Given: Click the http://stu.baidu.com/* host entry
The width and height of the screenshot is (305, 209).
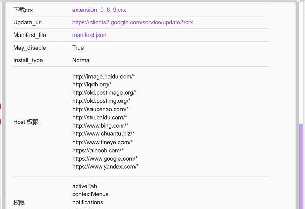Looking at the screenshot, I should click(x=99, y=117).
